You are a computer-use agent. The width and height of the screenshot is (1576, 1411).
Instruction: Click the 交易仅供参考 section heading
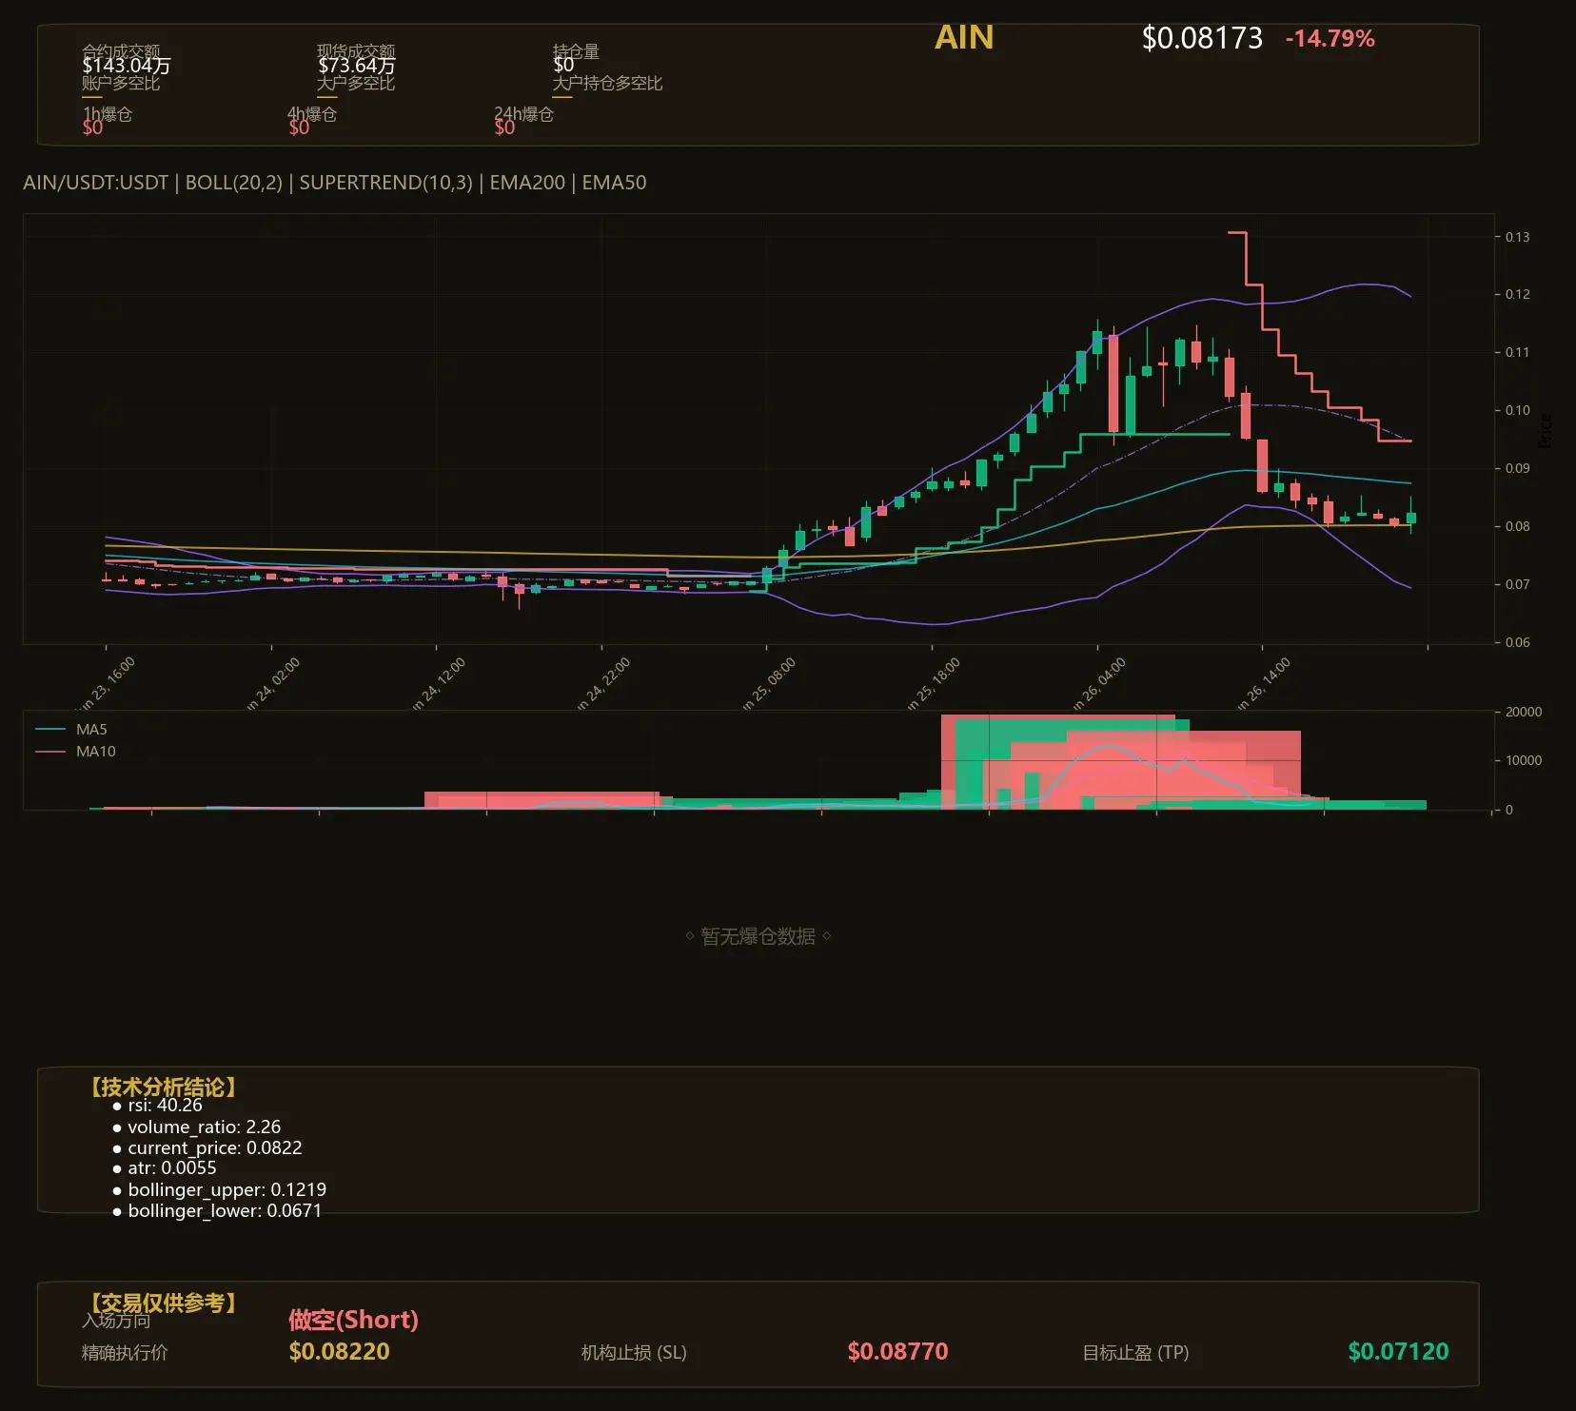(x=163, y=1303)
